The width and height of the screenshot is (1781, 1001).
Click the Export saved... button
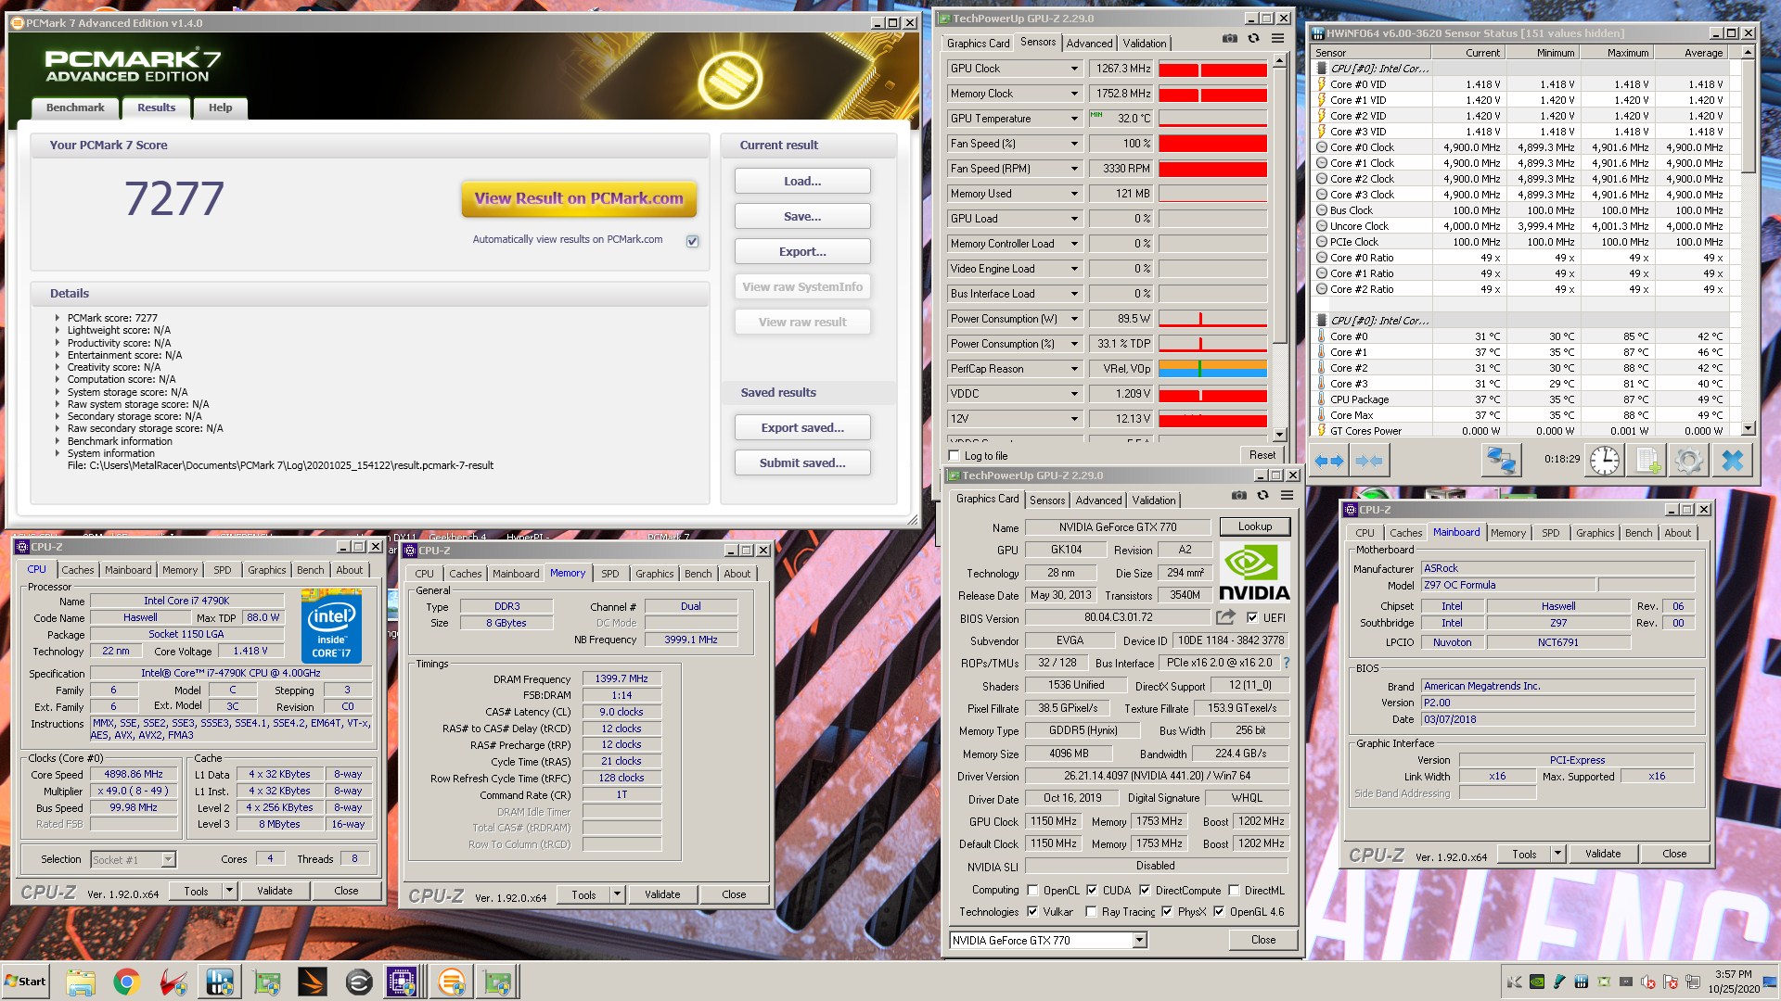[x=802, y=428]
